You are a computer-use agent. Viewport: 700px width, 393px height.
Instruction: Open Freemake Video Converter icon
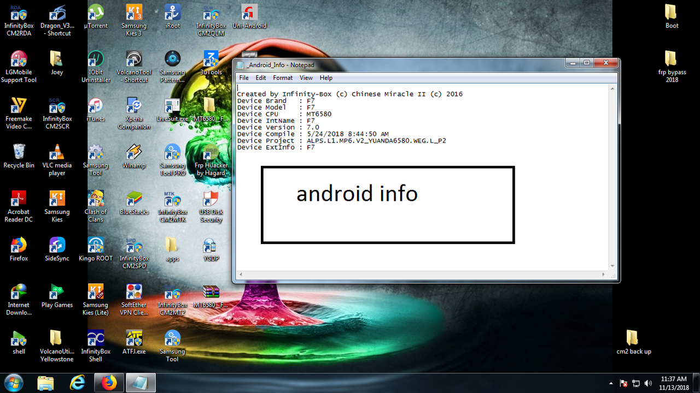(19, 113)
